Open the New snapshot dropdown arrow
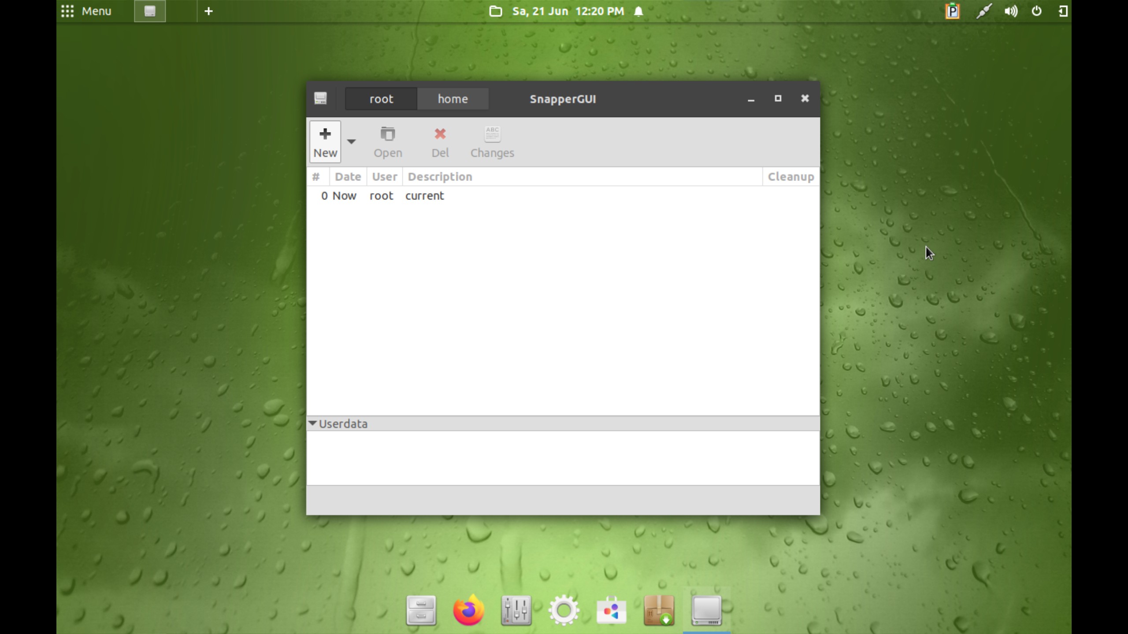This screenshot has height=634, width=1128. tap(351, 142)
